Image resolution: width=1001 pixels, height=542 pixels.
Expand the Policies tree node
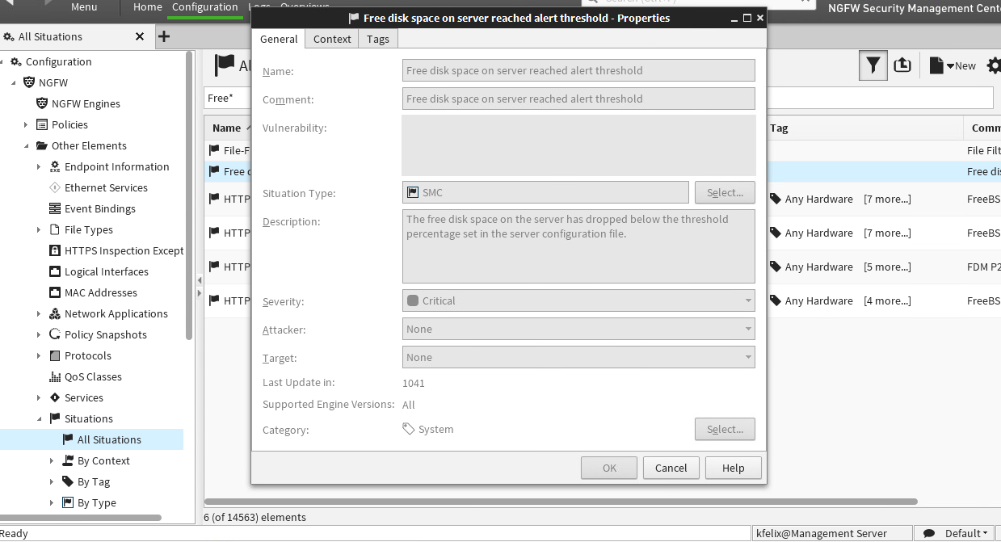point(27,124)
